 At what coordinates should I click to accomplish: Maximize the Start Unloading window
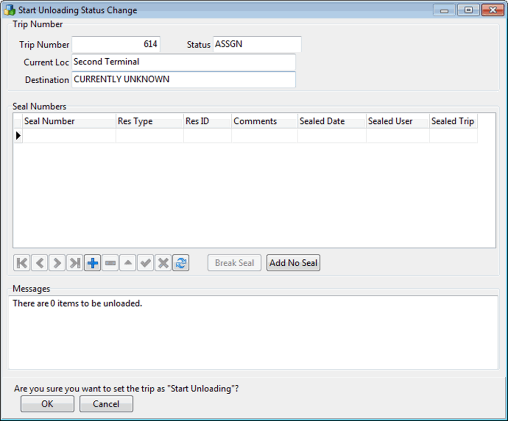tap(468, 10)
